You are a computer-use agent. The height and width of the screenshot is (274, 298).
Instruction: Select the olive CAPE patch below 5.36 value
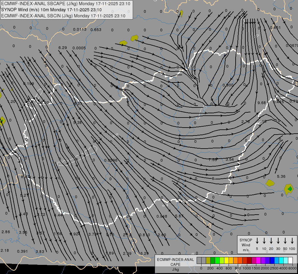click(x=270, y=183)
